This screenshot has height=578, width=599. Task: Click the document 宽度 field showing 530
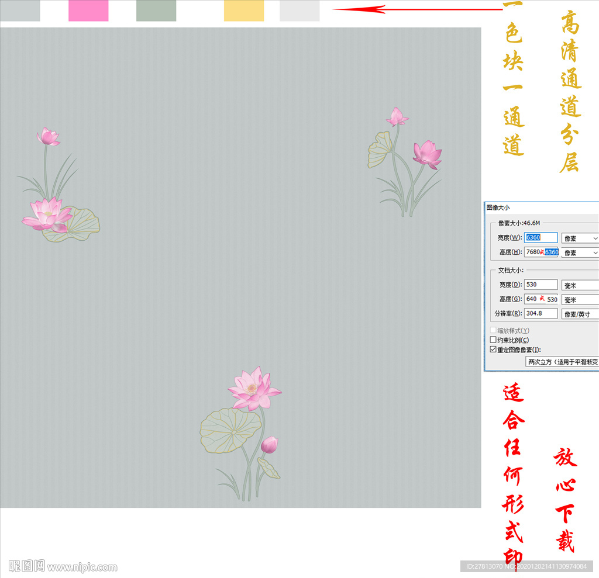click(541, 285)
